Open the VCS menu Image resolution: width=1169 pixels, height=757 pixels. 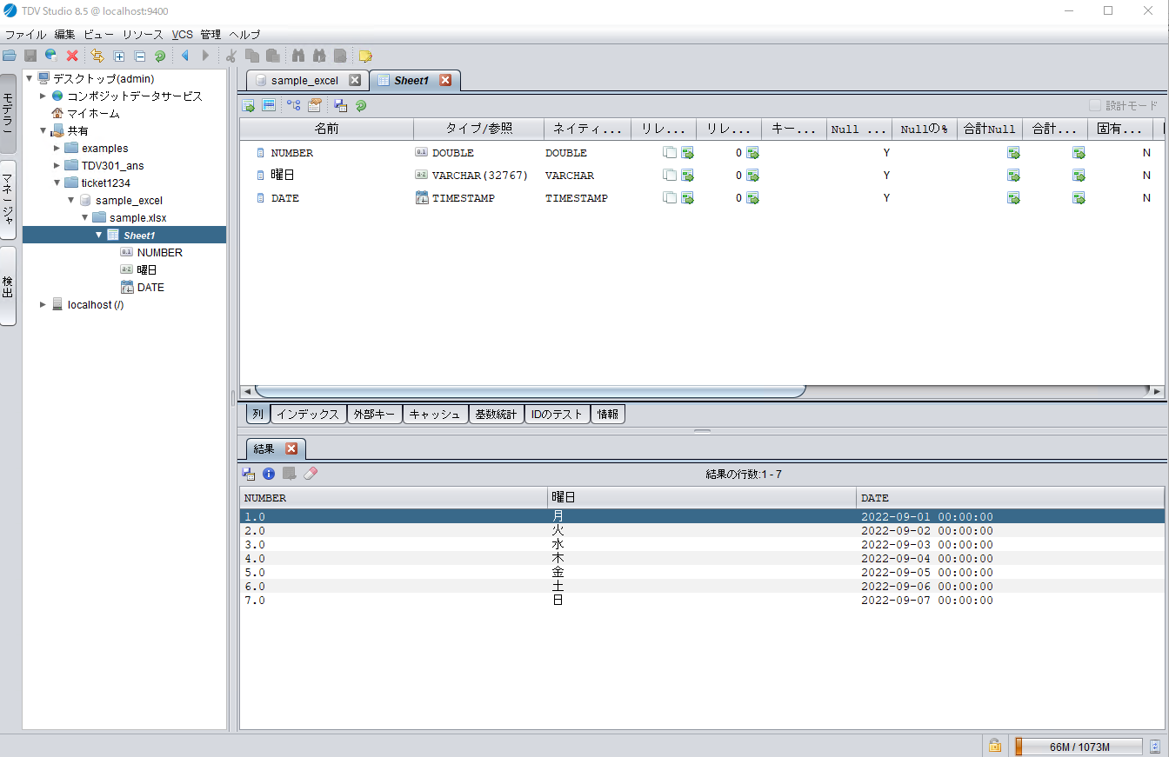(x=183, y=35)
